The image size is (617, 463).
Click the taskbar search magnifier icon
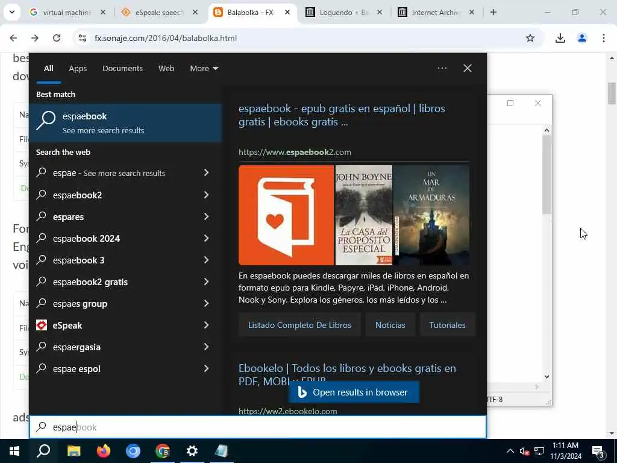tap(43, 451)
